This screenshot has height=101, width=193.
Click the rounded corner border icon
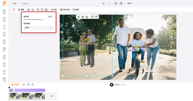click(x=42, y=10)
